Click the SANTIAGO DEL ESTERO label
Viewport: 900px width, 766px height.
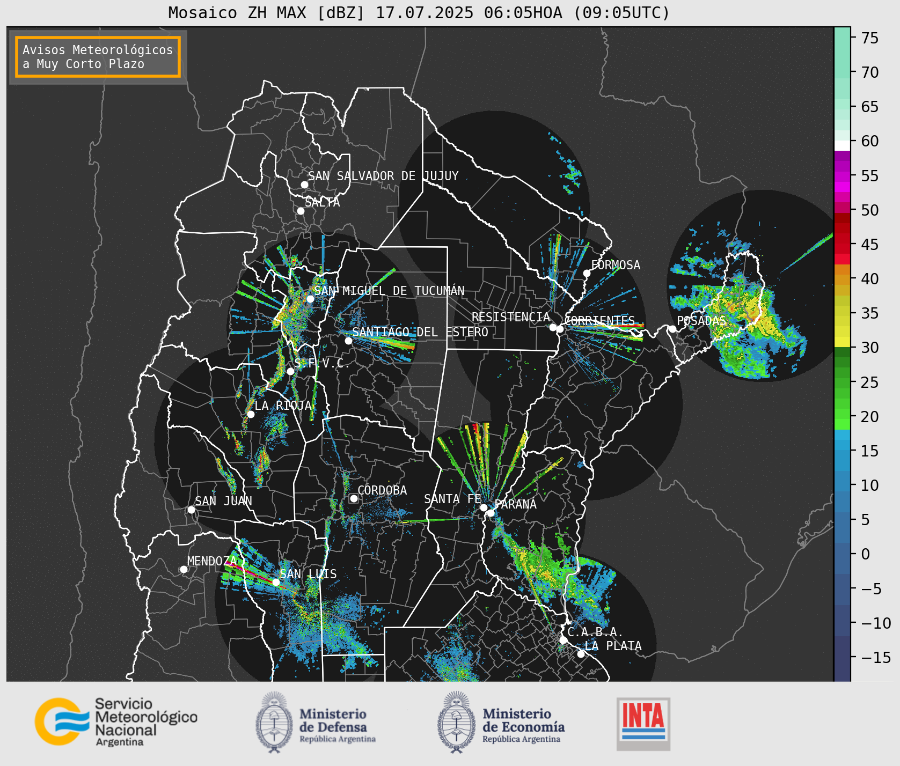click(420, 332)
